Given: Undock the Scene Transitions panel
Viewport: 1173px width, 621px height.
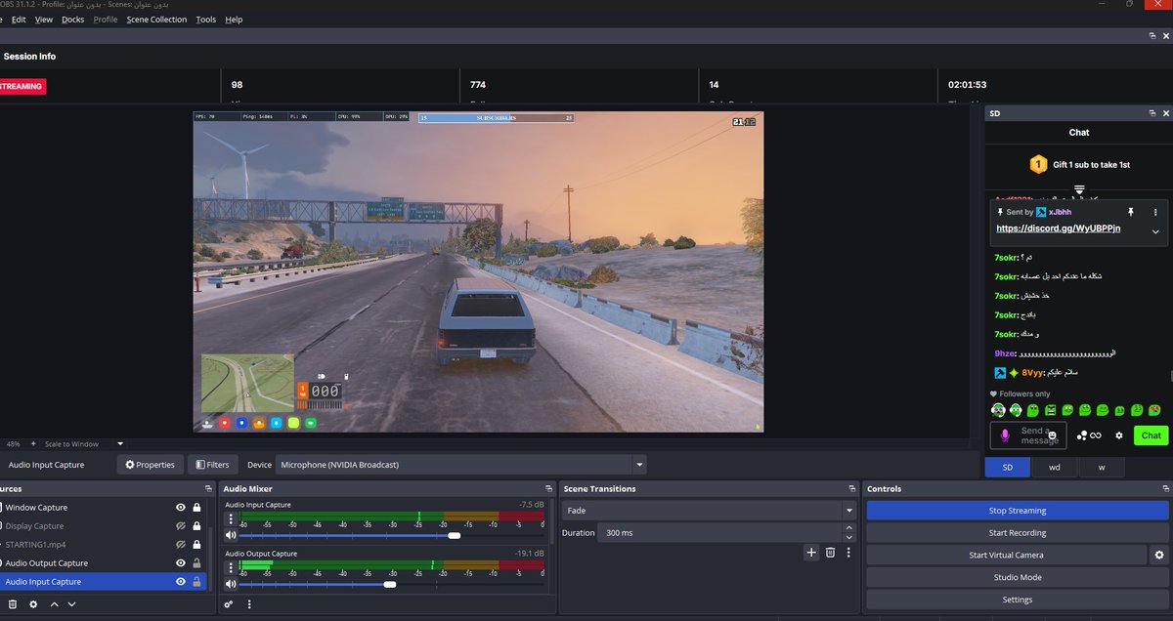Looking at the screenshot, I should click(x=851, y=488).
